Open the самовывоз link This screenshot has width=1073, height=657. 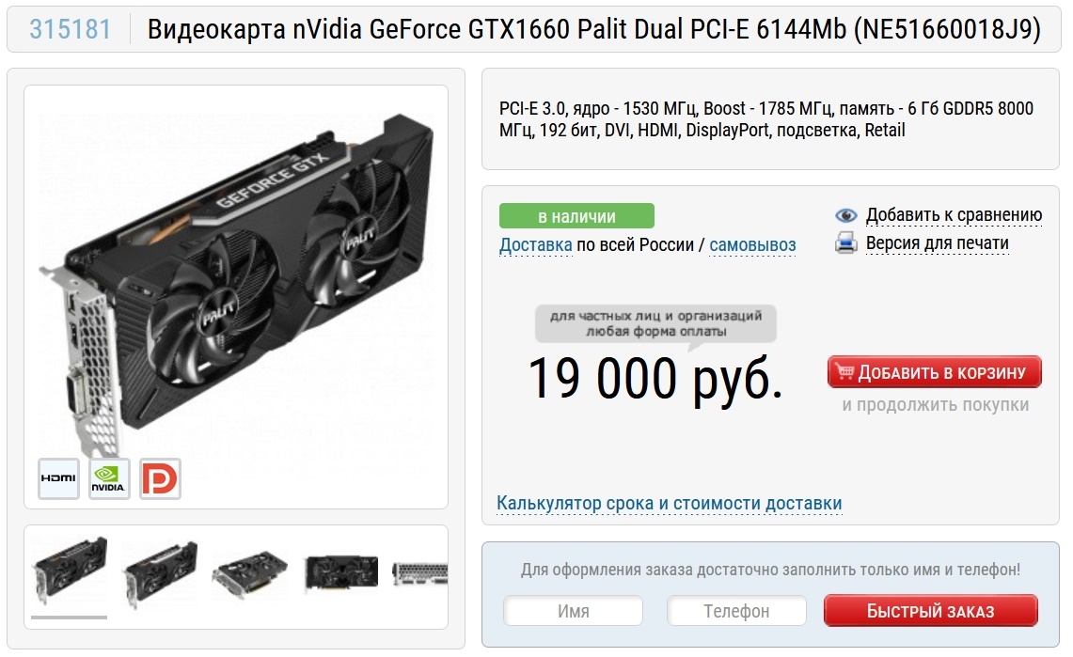(752, 244)
